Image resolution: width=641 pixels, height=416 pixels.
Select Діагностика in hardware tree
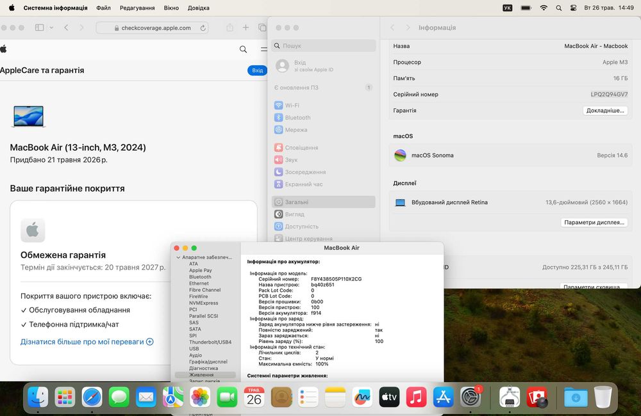(x=203, y=368)
